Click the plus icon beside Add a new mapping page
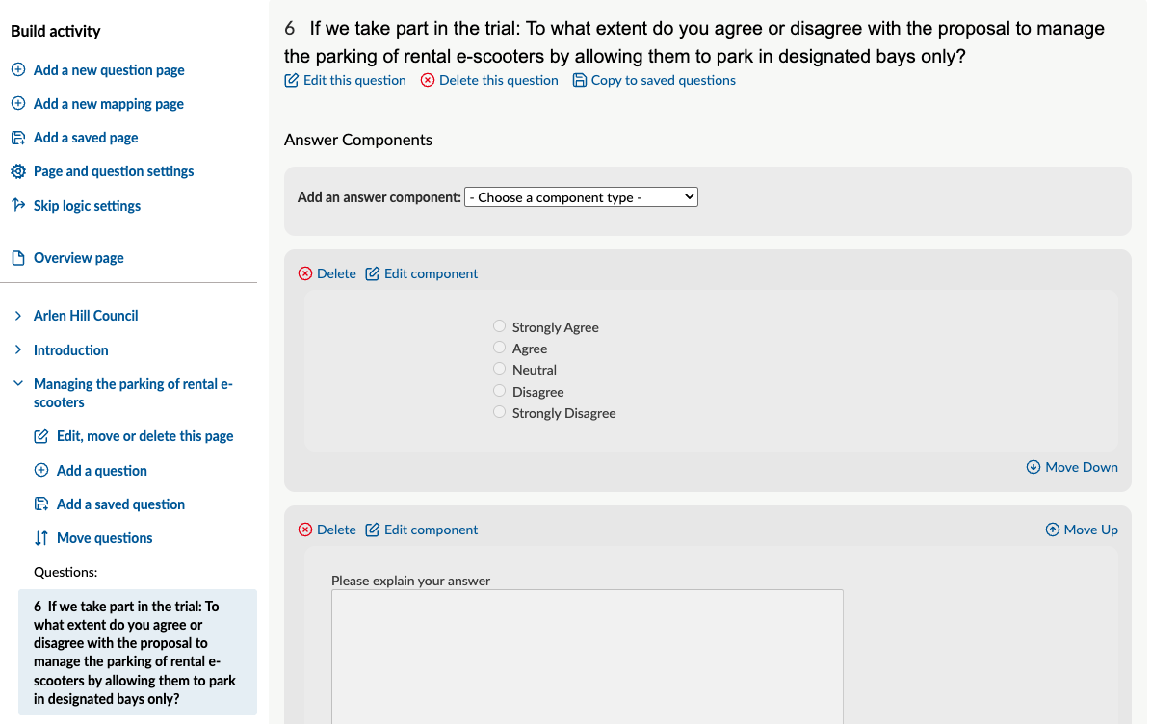The image size is (1151, 724). 18,103
